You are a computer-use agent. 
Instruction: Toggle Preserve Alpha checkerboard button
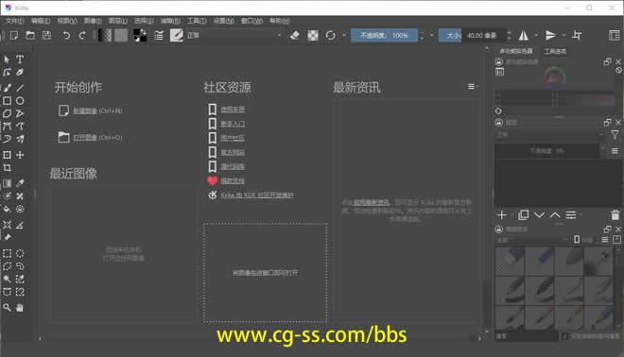click(x=313, y=35)
